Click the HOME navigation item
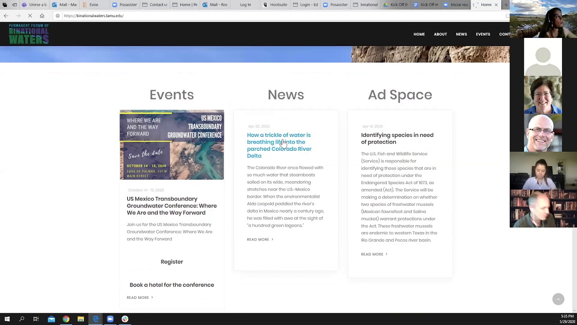 coord(419,34)
